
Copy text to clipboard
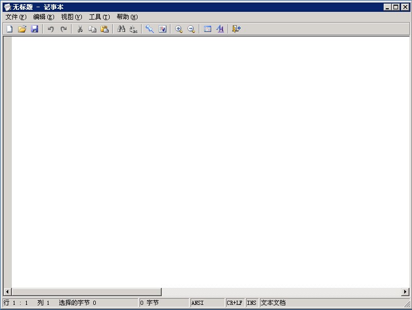(x=93, y=29)
